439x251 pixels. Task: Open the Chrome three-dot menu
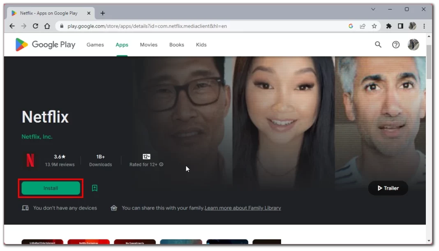pyautogui.click(x=424, y=26)
